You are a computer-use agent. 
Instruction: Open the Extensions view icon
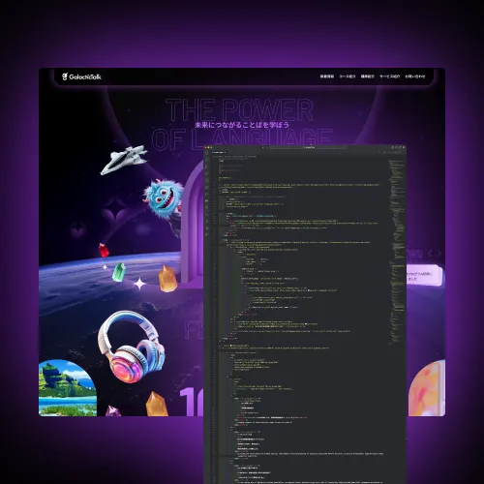pyautogui.click(x=206, y=180)
